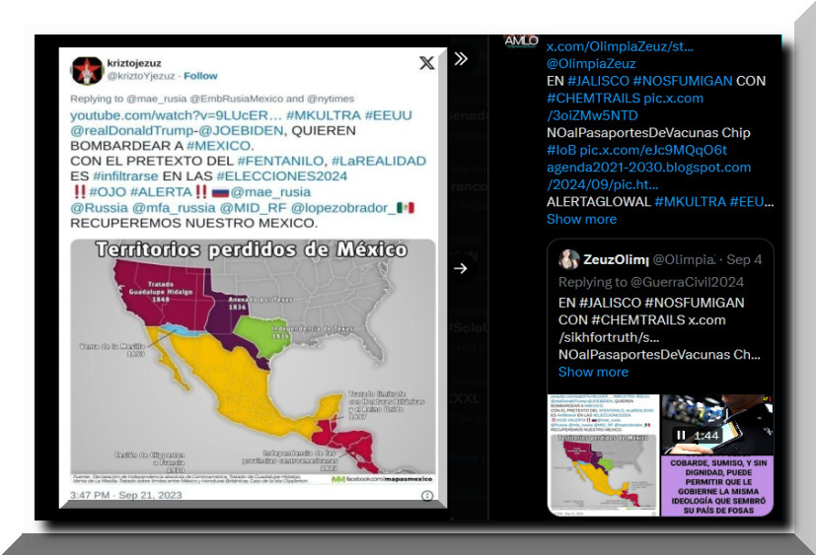
Task: Expand the main post with Show more
Action: point(581,219)
